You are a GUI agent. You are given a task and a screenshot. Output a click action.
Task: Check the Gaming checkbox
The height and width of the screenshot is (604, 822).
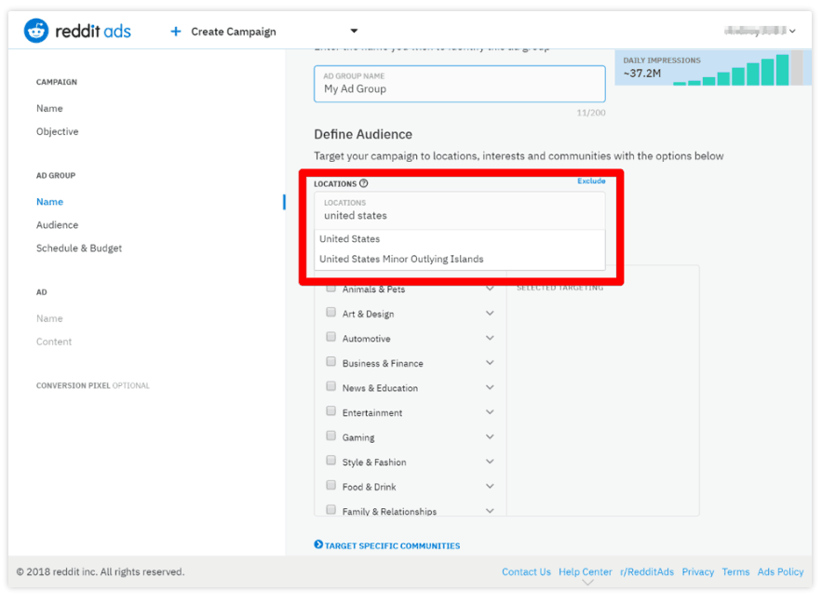330,436
